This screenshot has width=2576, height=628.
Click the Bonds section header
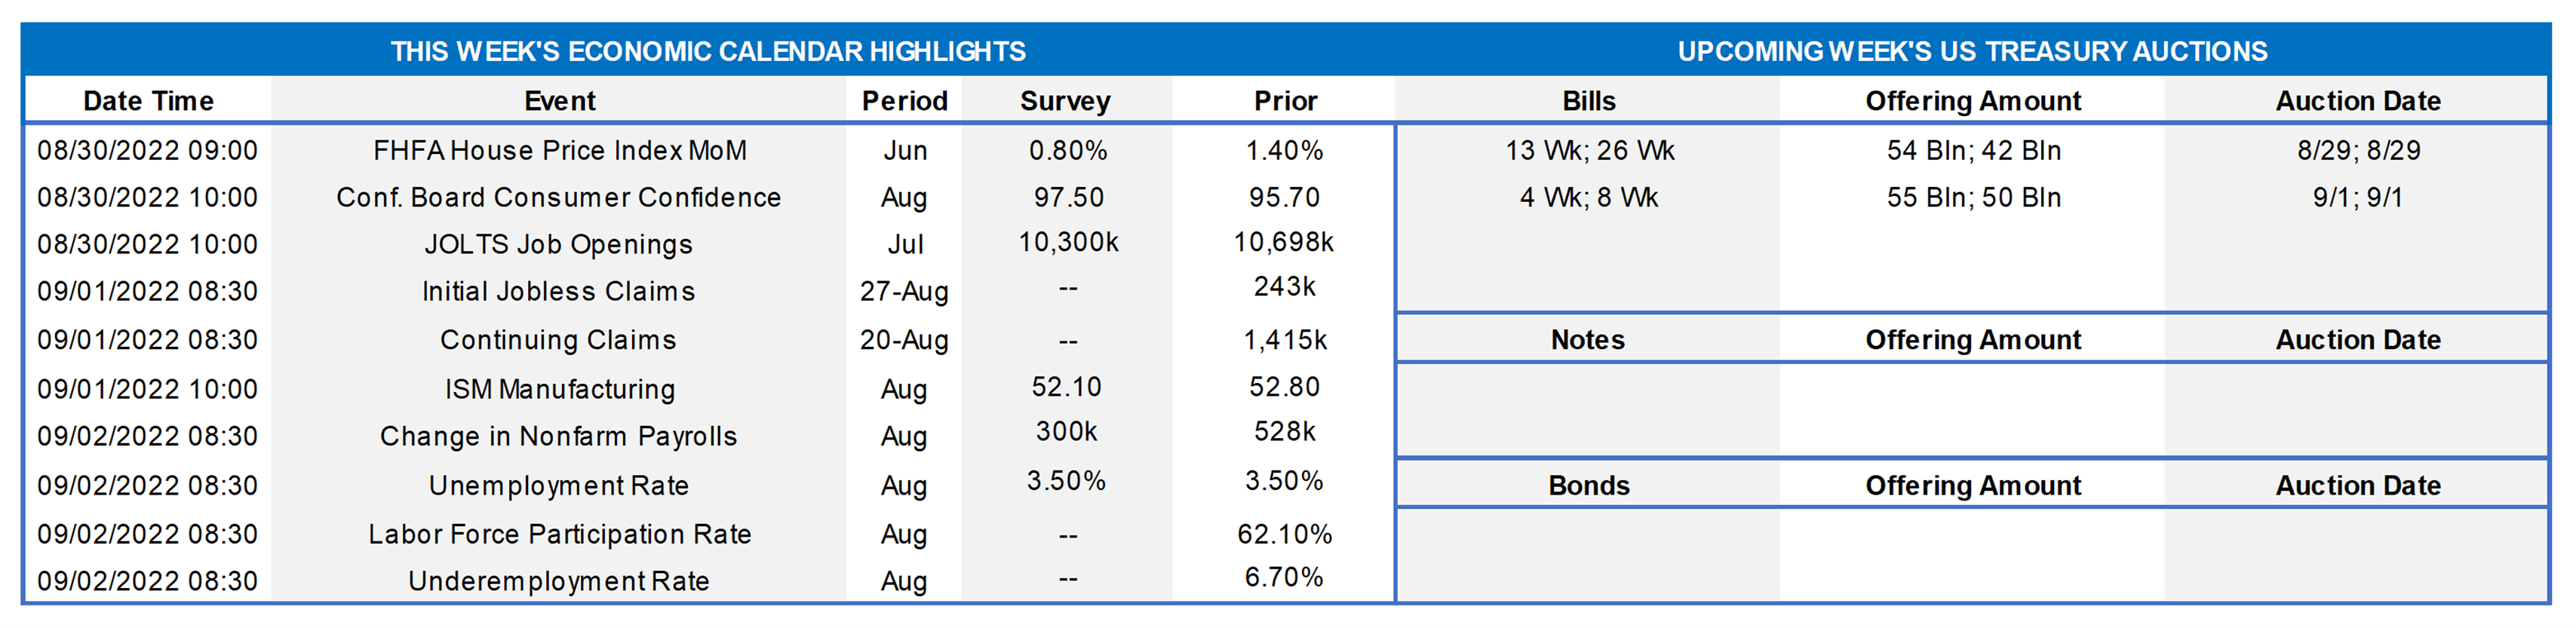click(x=1588, y=486)
